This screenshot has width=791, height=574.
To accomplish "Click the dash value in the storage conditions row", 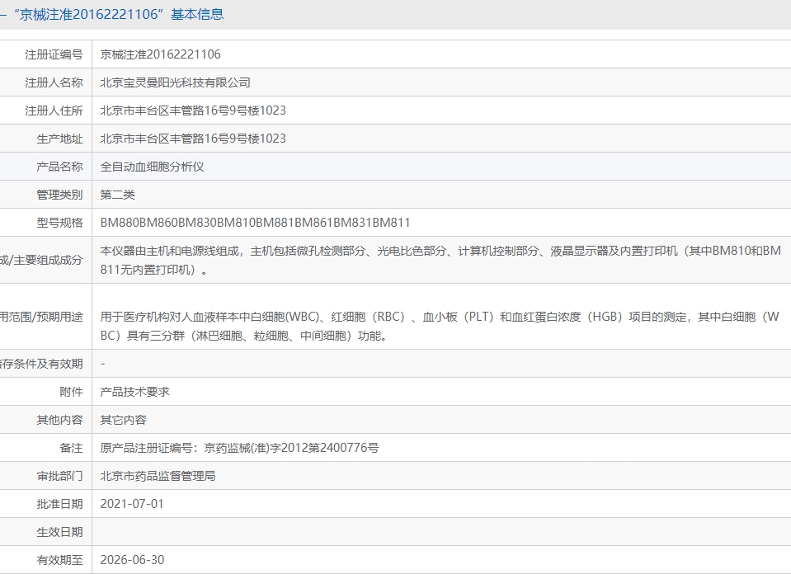I will pos(103,364).
